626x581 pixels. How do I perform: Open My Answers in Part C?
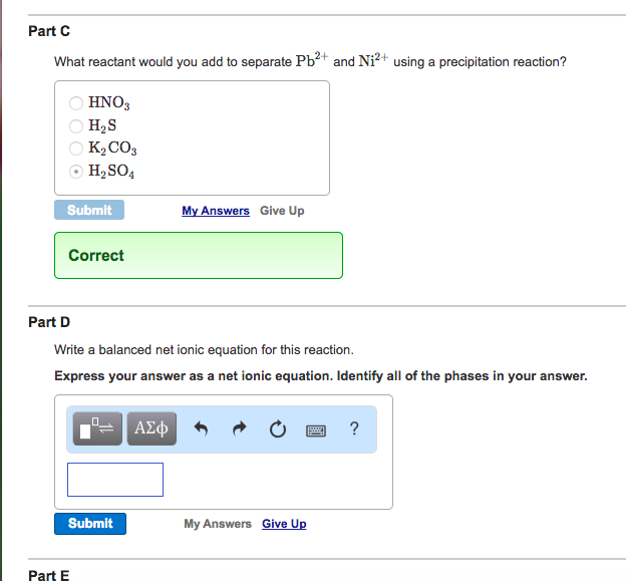click(215, 211)
